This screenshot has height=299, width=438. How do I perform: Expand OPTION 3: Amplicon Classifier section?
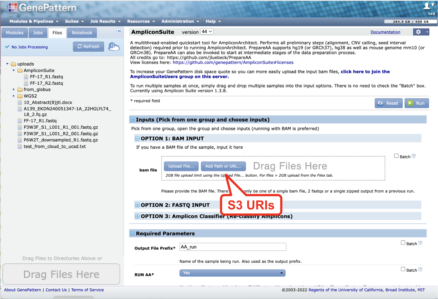[x=137, y=216]
